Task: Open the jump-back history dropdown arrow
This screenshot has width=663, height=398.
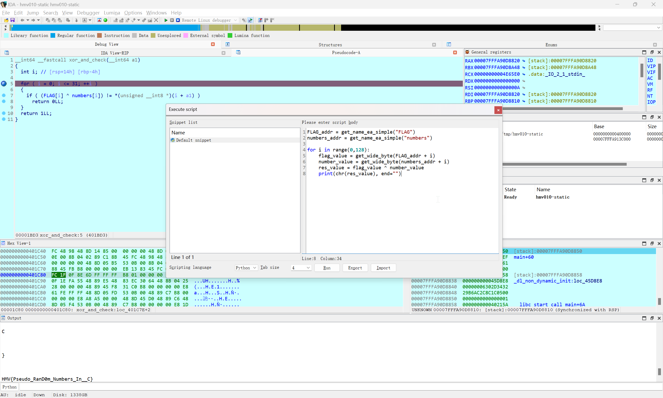Action: (28, 20)
